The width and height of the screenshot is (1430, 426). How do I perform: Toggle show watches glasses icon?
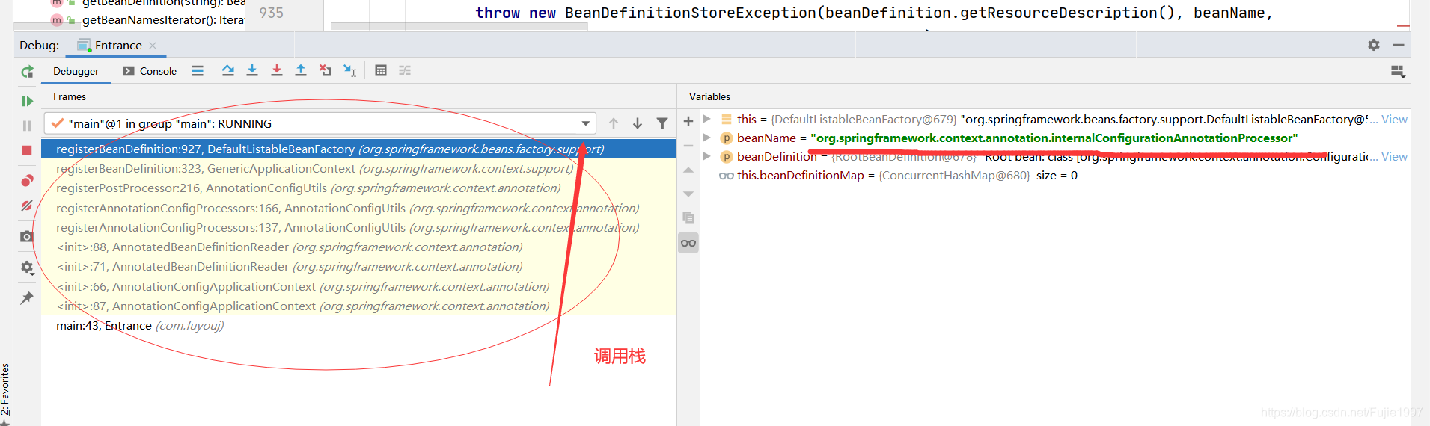688,243
